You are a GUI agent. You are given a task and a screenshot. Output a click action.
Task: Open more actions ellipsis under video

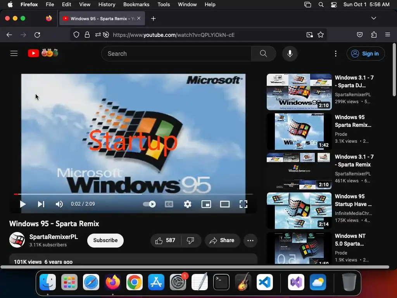pos(250,241)
